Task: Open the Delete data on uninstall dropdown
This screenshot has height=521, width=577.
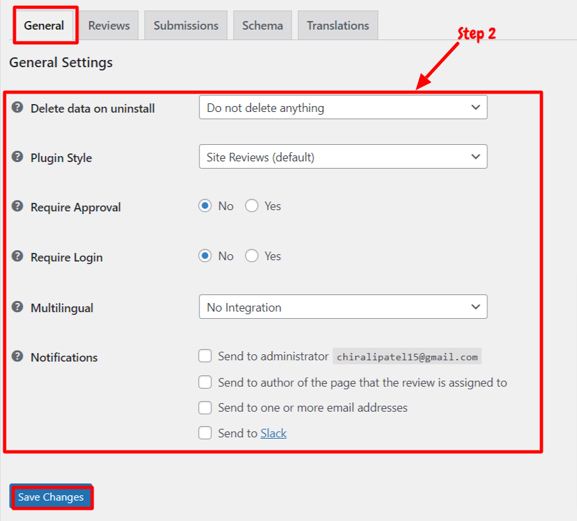Action: pos(343,107)
